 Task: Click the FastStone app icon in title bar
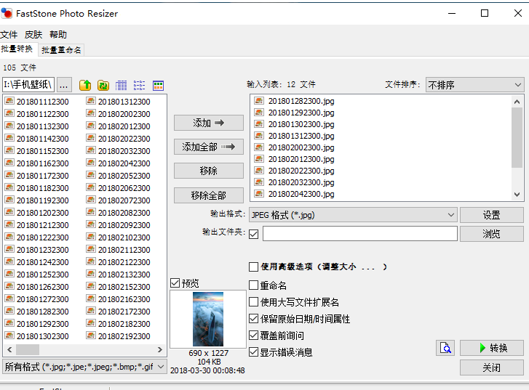(x=7, y=14)
